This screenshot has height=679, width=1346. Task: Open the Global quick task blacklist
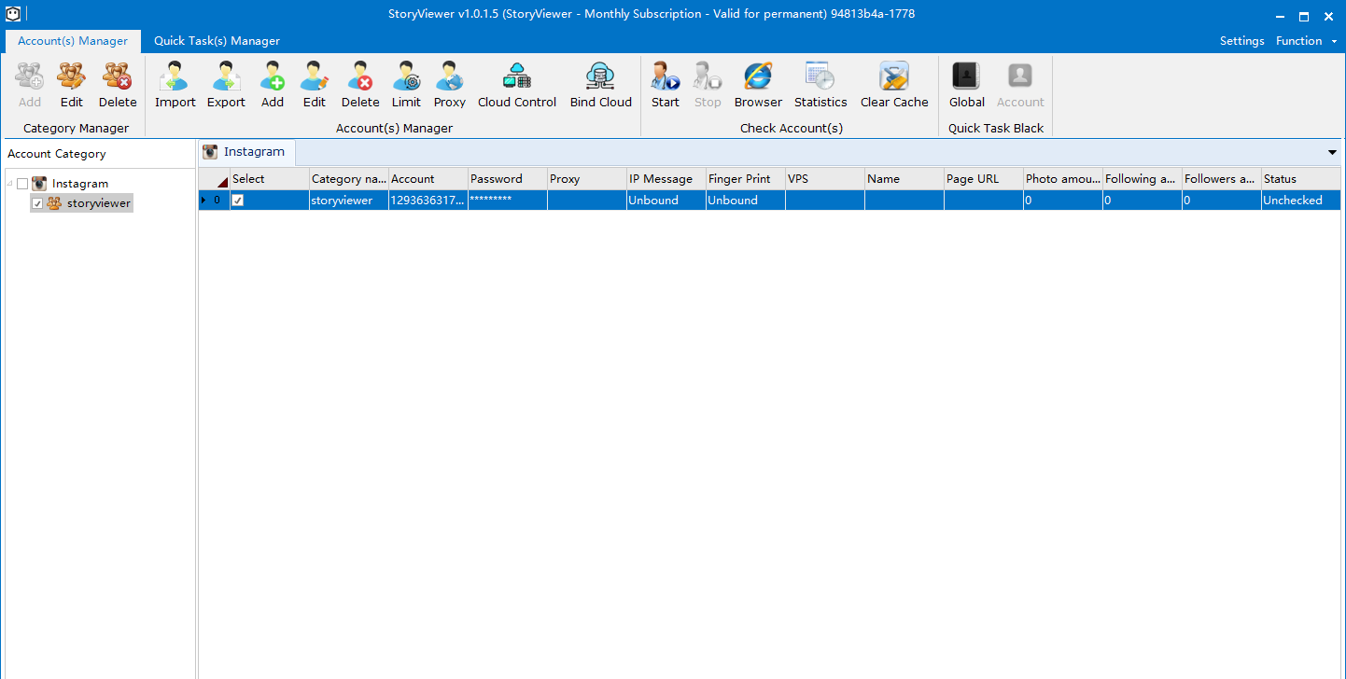967,85
